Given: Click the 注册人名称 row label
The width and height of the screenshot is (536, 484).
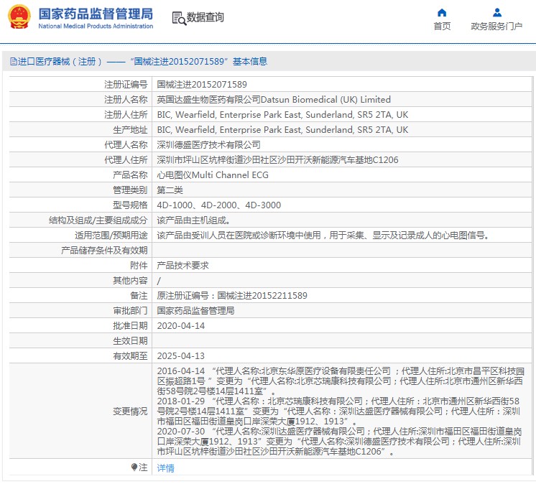Looking at the screenshot, I should coord(126,99).
